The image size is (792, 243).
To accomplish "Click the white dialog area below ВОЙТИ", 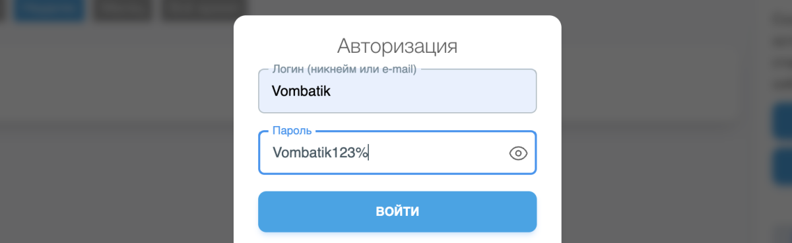I will tap(397, 238).
